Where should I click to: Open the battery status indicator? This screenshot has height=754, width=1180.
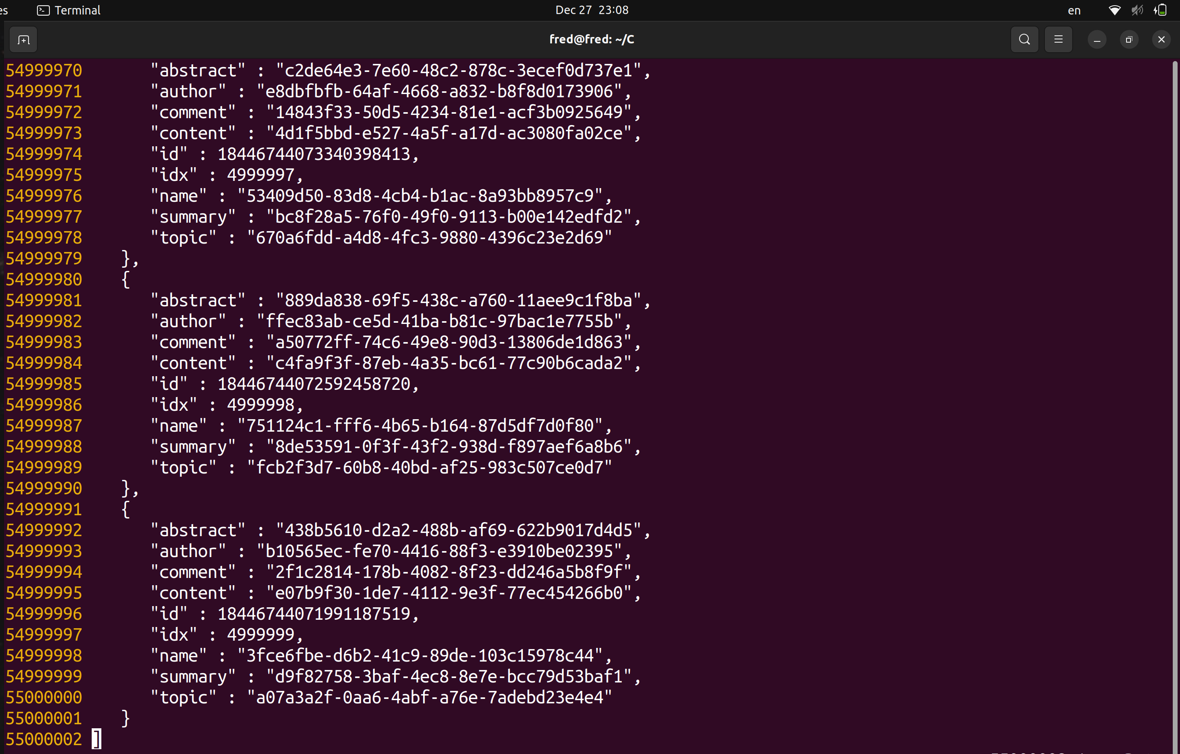coord(1160,10)
